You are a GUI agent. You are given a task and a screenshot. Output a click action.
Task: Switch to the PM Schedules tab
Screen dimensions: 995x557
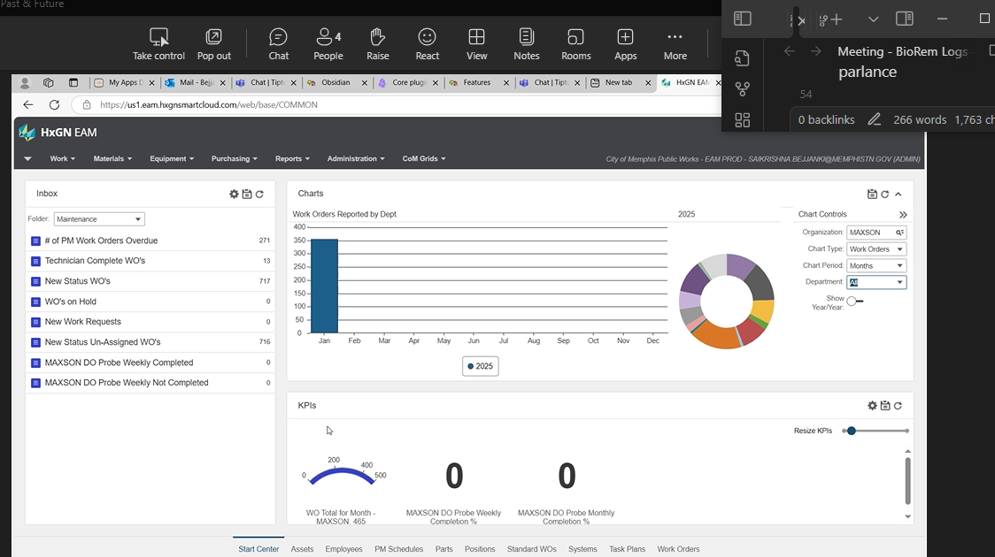coord(399,549)
